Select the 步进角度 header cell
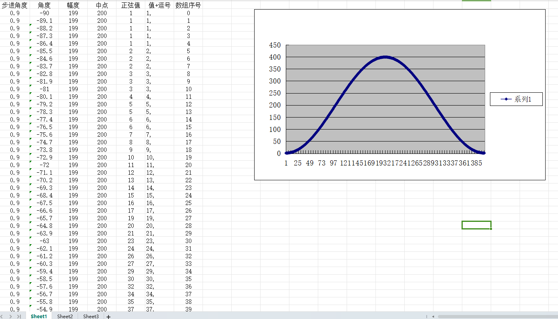 [x=15, y=5]
